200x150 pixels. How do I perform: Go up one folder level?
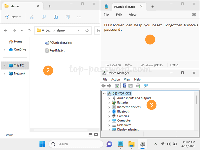29,30
